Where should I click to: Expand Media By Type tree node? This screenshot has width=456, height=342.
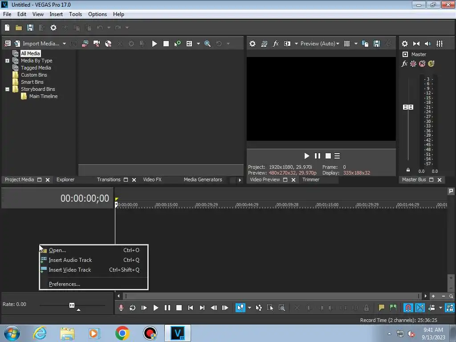pos(7,61)
